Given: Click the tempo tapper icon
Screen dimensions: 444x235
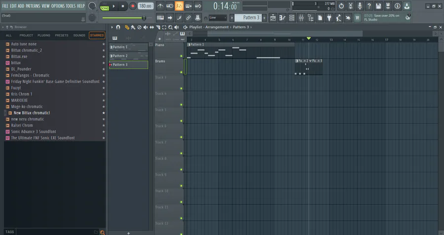Looking at the screenshot, I should click(x=338, y=18).
